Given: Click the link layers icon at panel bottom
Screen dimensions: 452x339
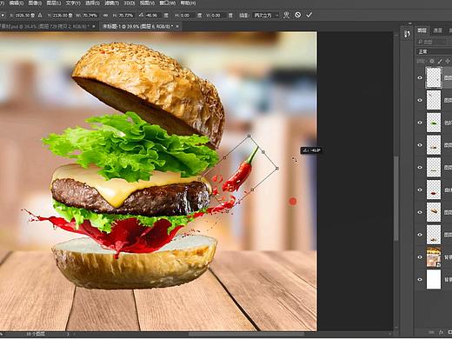Looking at the screenshot, I should 432,332.
